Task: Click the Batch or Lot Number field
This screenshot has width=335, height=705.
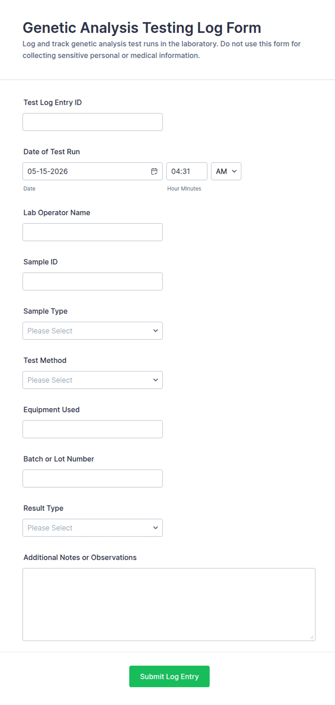Action: pyautogui.click(x=93, y=479)
